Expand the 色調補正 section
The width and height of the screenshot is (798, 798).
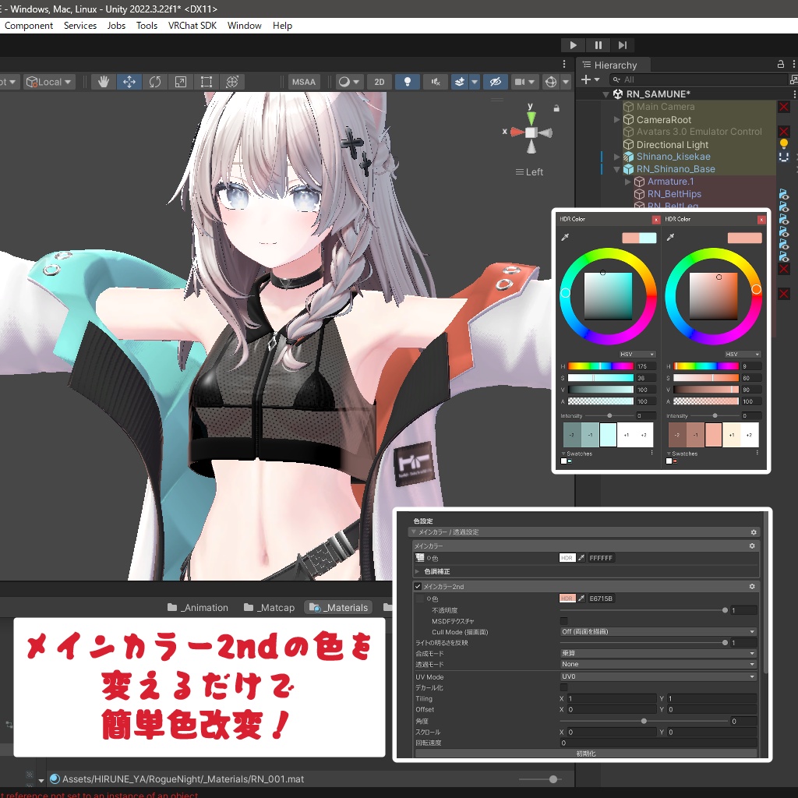pos(418,571)
